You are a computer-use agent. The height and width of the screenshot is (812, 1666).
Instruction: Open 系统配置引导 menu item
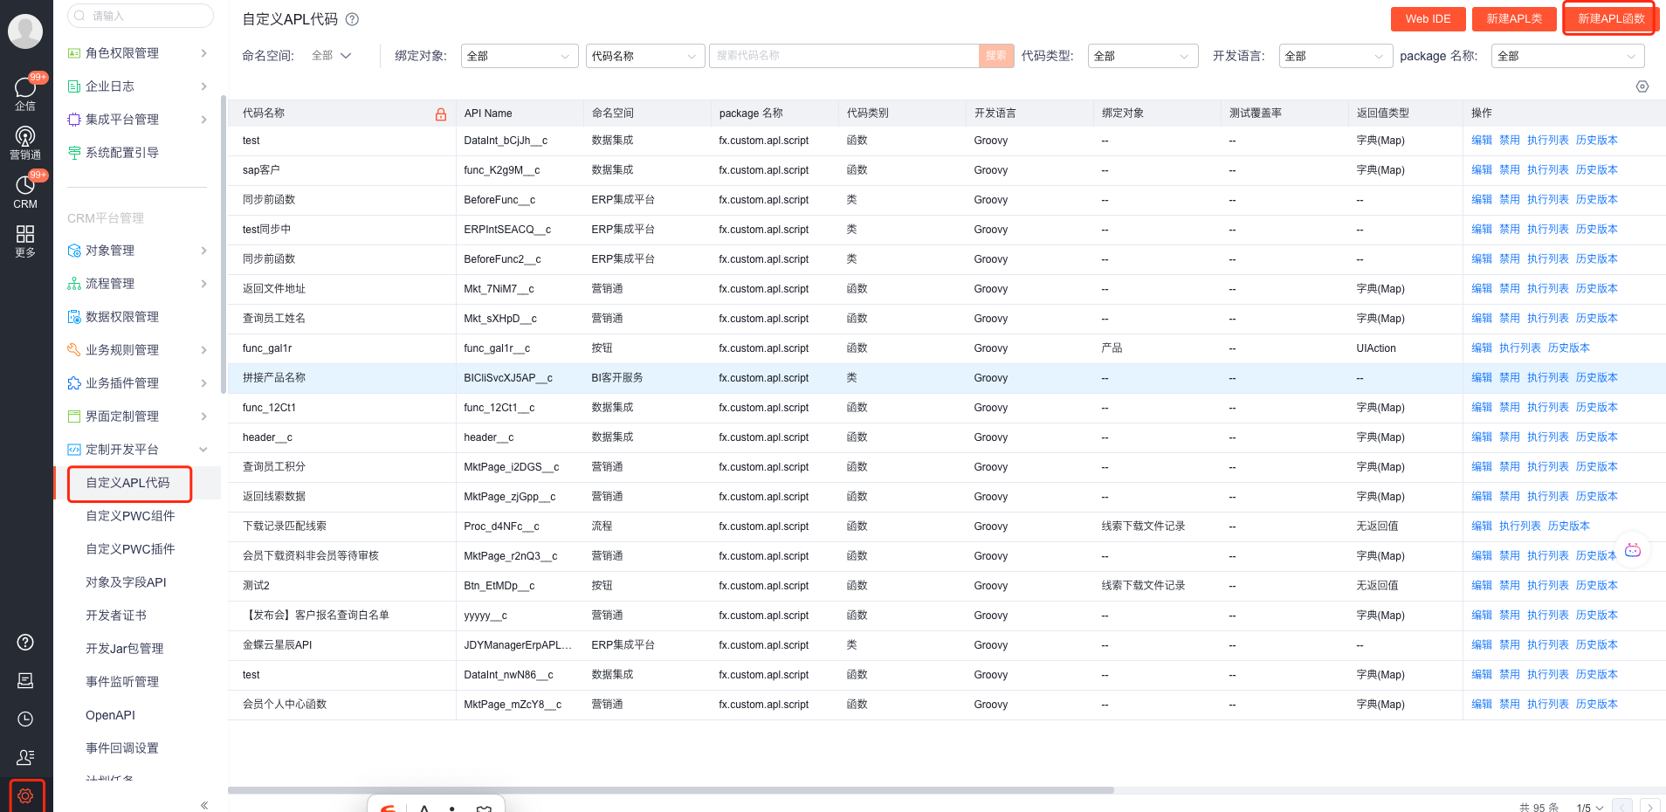122,153
